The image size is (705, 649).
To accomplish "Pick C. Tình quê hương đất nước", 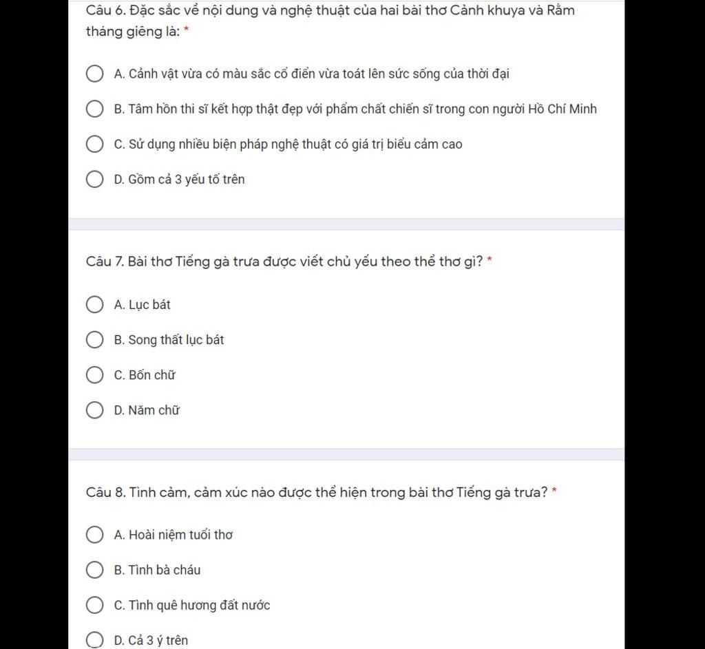I will pyautogui.click(x=94, y=605).
